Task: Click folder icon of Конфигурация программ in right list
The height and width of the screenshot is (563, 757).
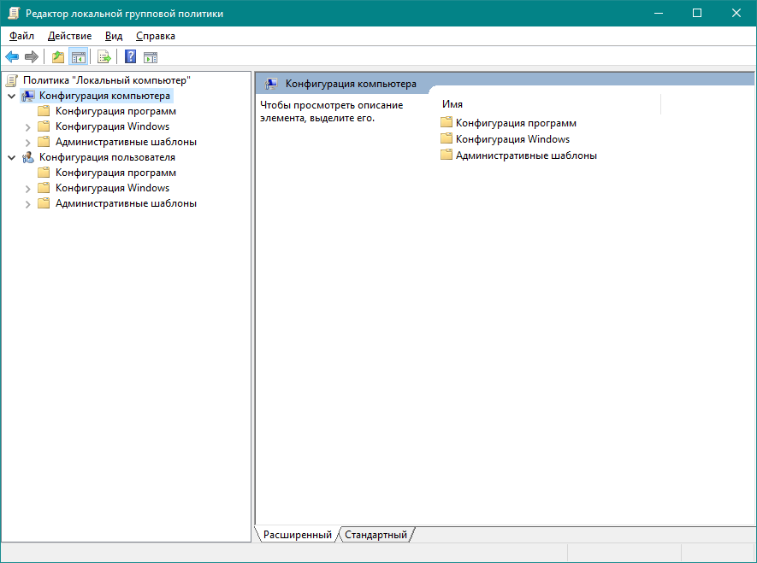Action: 447,122
